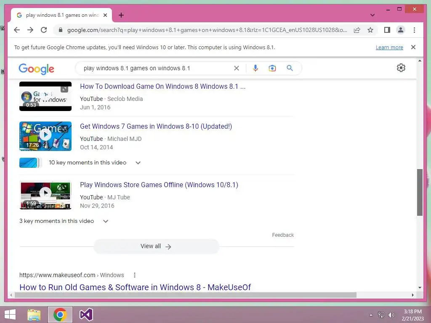431x323 pixels.
Task: Play the 17:26 Games video thumbnail
Action: [45, 136]
